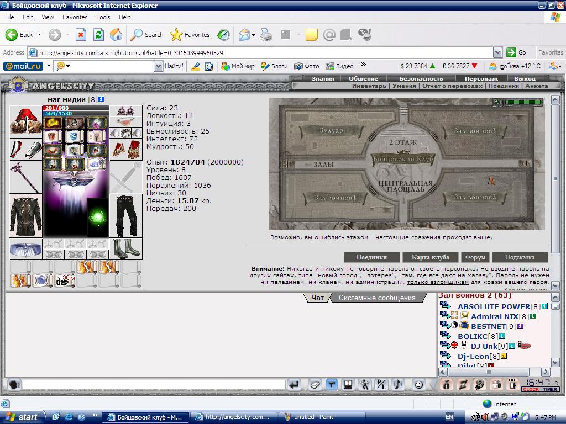
Task: Click the green progress bar above map
Action: click(x=523, y=102)
